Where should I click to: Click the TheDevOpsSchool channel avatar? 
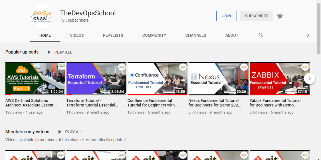(42, 16)
